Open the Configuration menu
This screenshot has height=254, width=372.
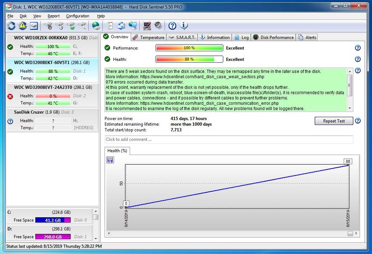(78, 16)
